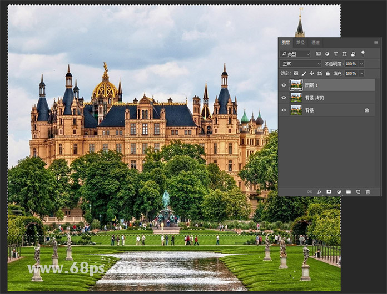Open the 正常 blend mode dropdown
The height and width of the screenshot is (294, 387).
301,64
